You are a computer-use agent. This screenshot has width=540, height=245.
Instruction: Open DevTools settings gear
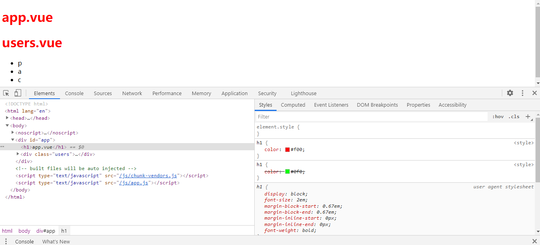510,93
